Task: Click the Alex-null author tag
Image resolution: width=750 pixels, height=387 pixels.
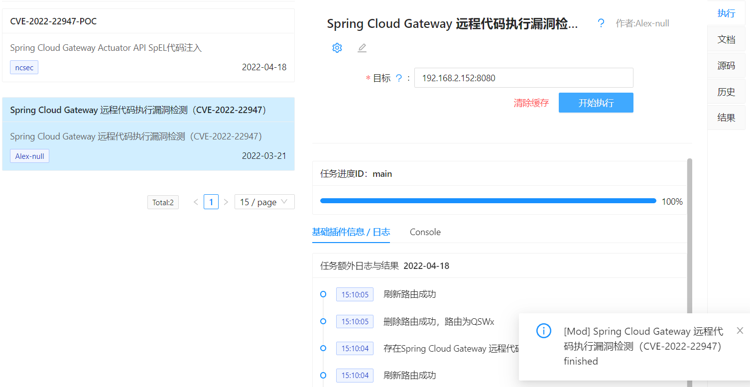Action: 29,156
